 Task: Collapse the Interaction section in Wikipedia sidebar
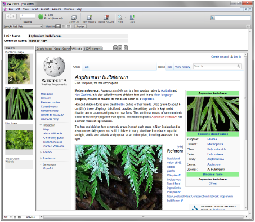41,125
